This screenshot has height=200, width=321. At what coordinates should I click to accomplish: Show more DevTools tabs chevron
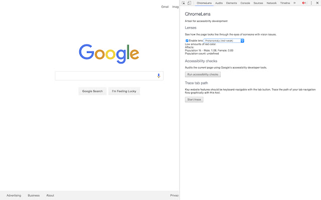294,3
